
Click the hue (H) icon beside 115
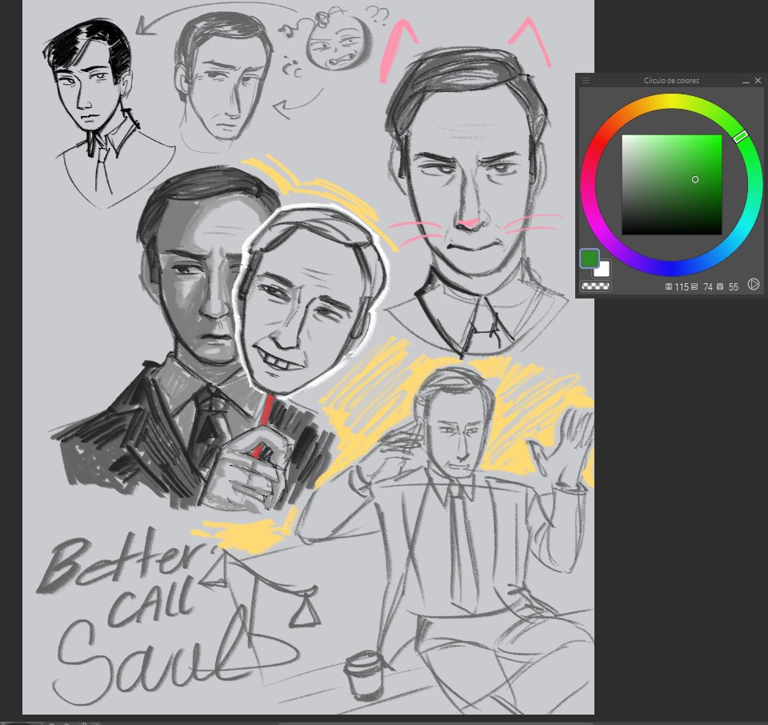pos(669,286)
